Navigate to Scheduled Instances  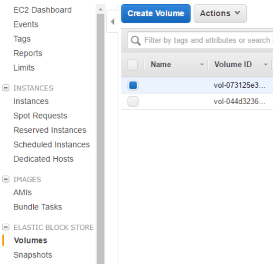pyautogui.click(x=52, y=145)
